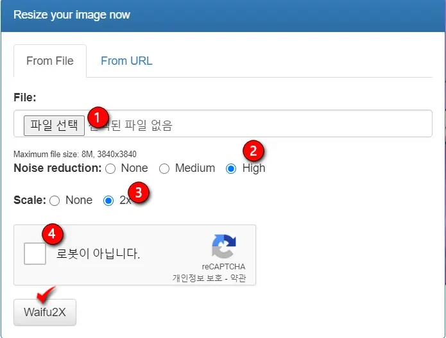
Task: Click the 'Noise reduction:' label
Action: (58, 168)
